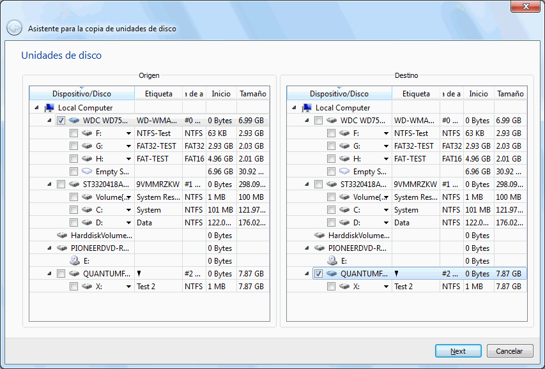Check F: volume checkbox in Origen

(73, 133)
